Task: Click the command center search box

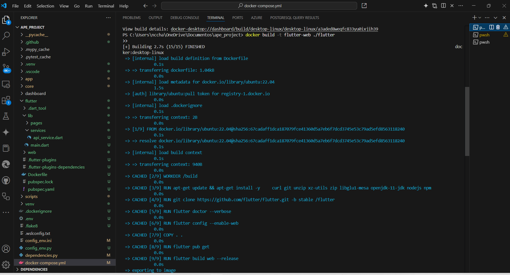Action: pos(259,6)
